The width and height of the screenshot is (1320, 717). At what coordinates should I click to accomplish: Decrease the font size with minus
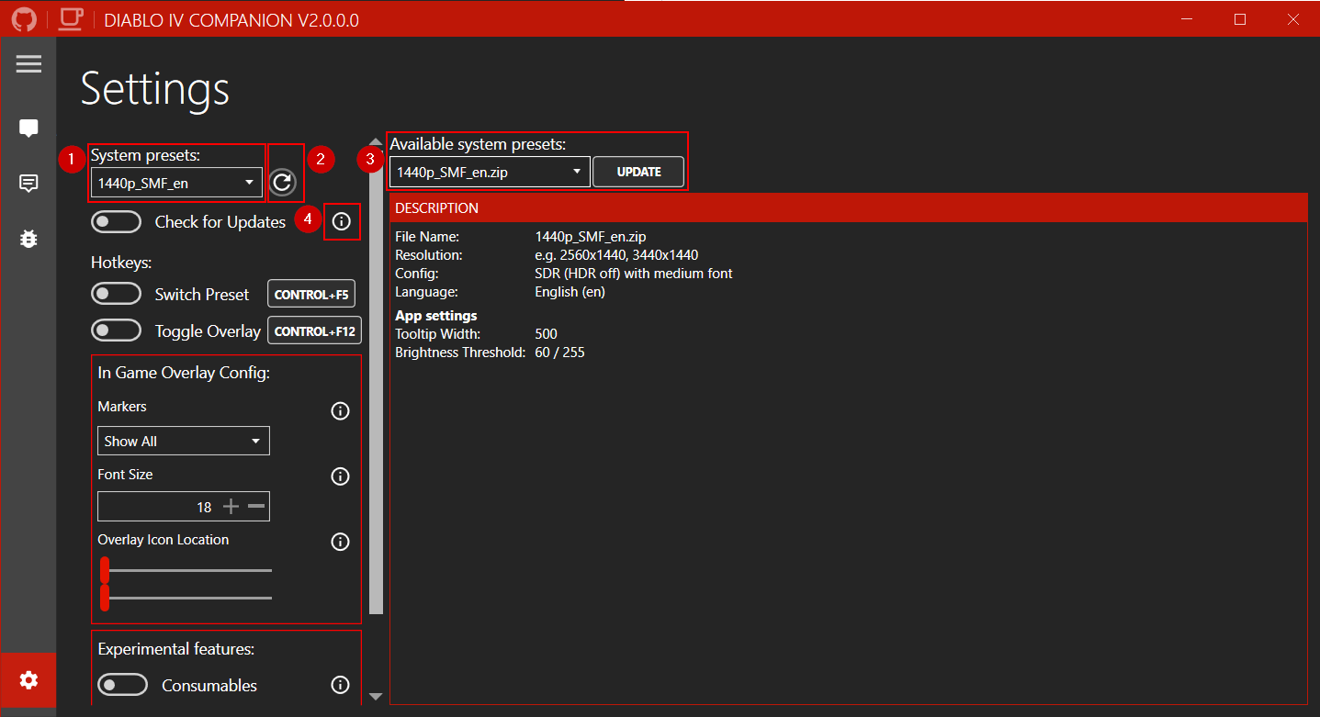click(256, 507)
